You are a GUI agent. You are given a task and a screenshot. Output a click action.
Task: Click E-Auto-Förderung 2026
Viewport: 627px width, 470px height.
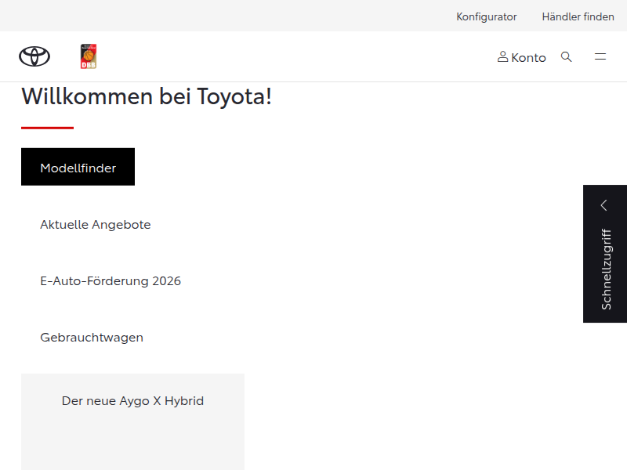click(111, 280)
